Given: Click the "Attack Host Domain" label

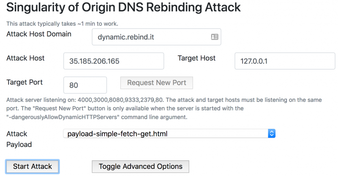Looking at the screenshot, I should 39,34.
